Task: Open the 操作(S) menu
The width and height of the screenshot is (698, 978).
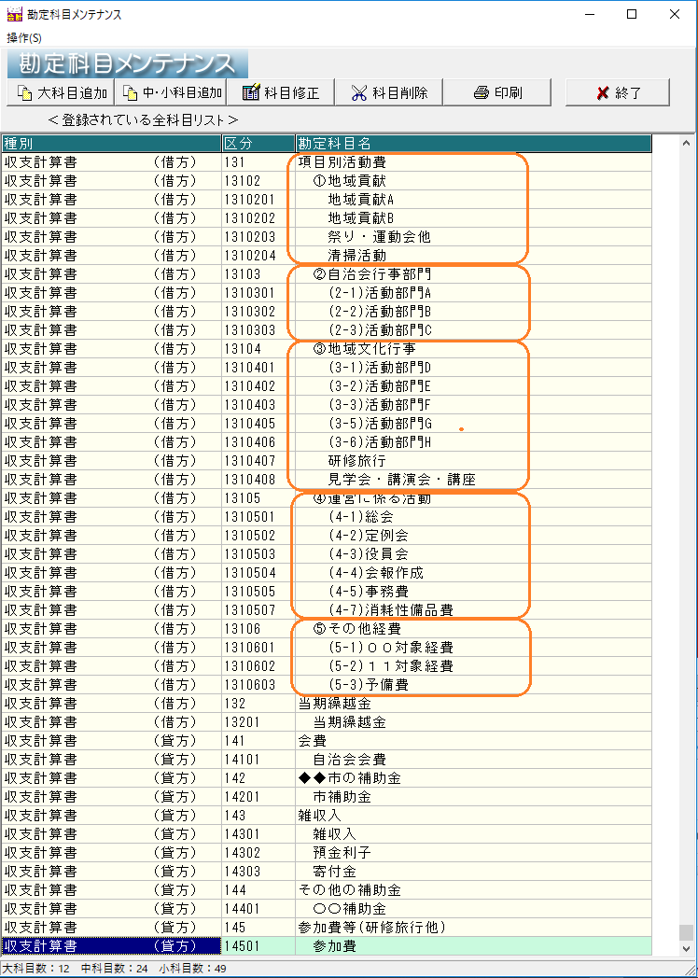Action: point(24,37)
